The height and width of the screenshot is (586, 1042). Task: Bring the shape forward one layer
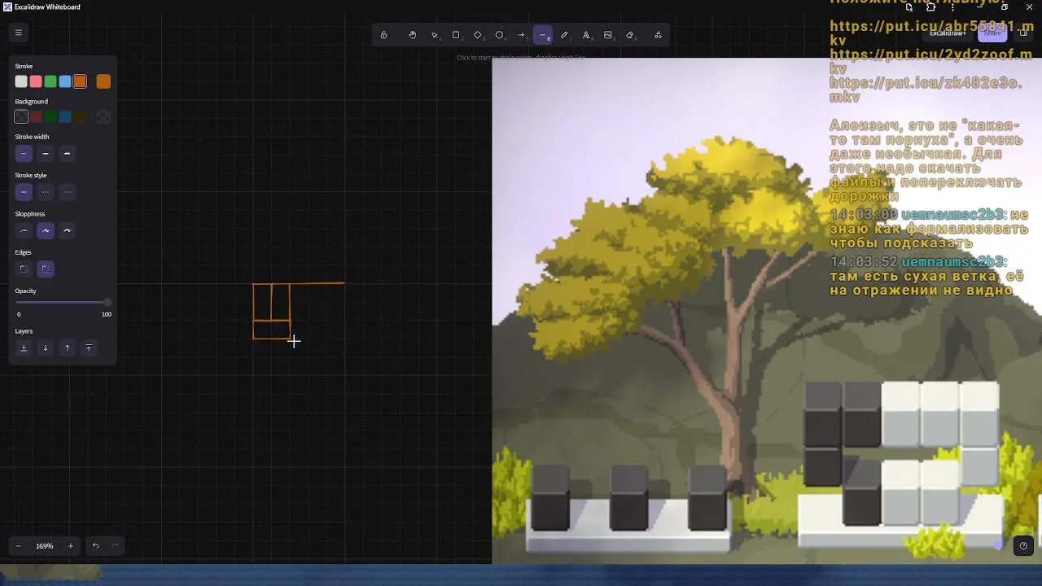[x=67, y=348]
